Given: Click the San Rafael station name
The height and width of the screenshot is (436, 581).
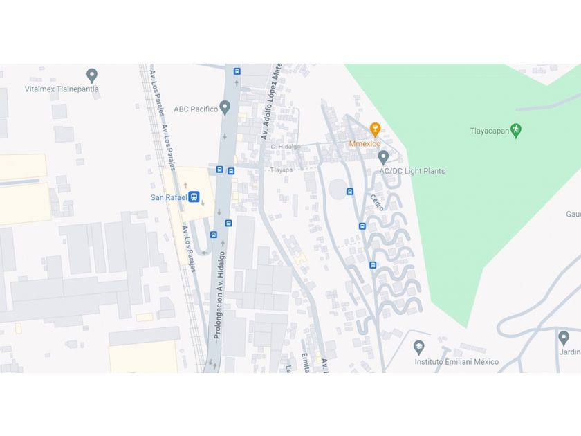Looking at the screenshot, I should click(x=169, y=197).
